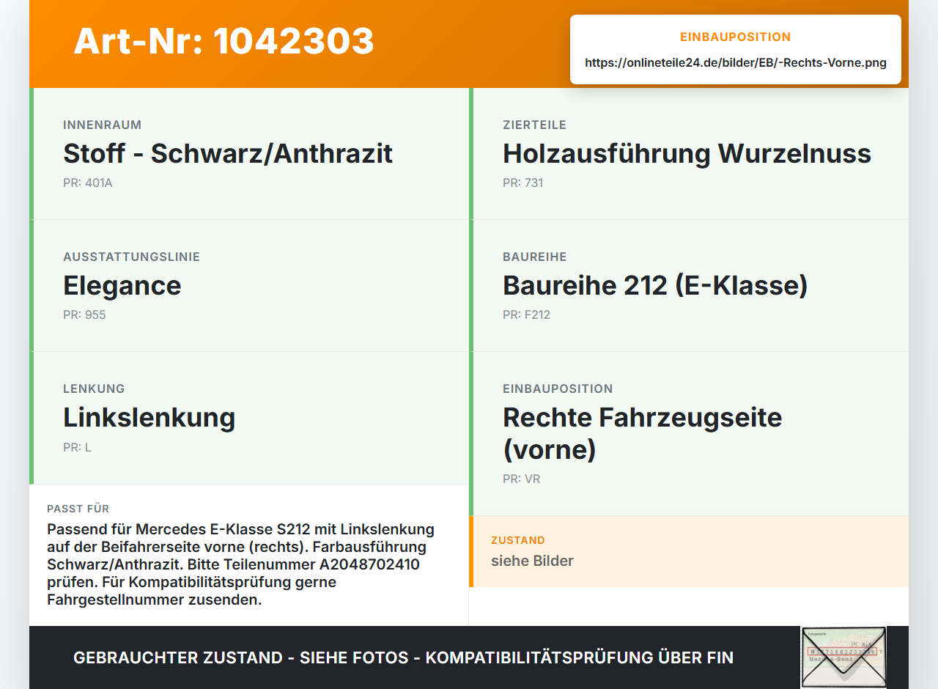Select 'Baureihe 212 (E-Klasse)' value
The height and width of the screenshot is (689, 938).
click(655, 286)
